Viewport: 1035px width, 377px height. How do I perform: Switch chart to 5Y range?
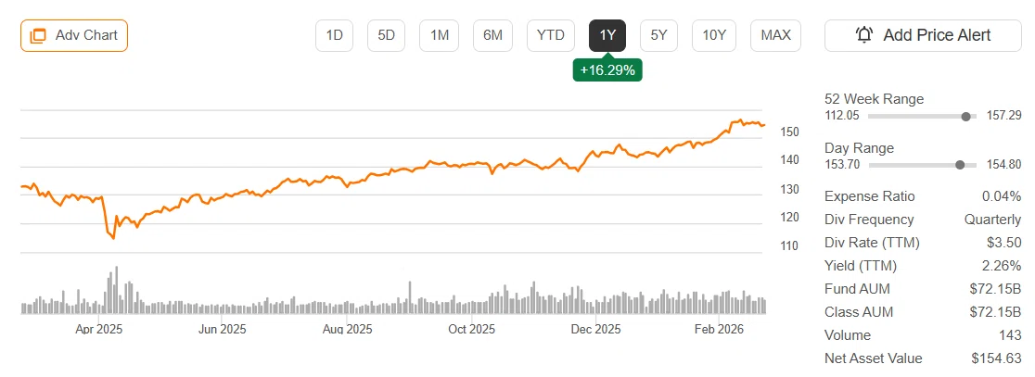(658, 35)
